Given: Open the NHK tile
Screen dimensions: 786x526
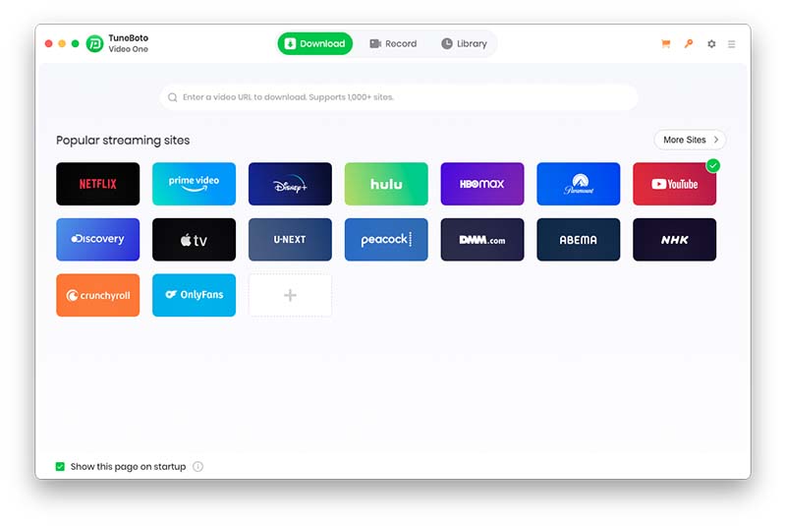Looking at the screenshot, I should pyautogui.click(x=674, y=239).
